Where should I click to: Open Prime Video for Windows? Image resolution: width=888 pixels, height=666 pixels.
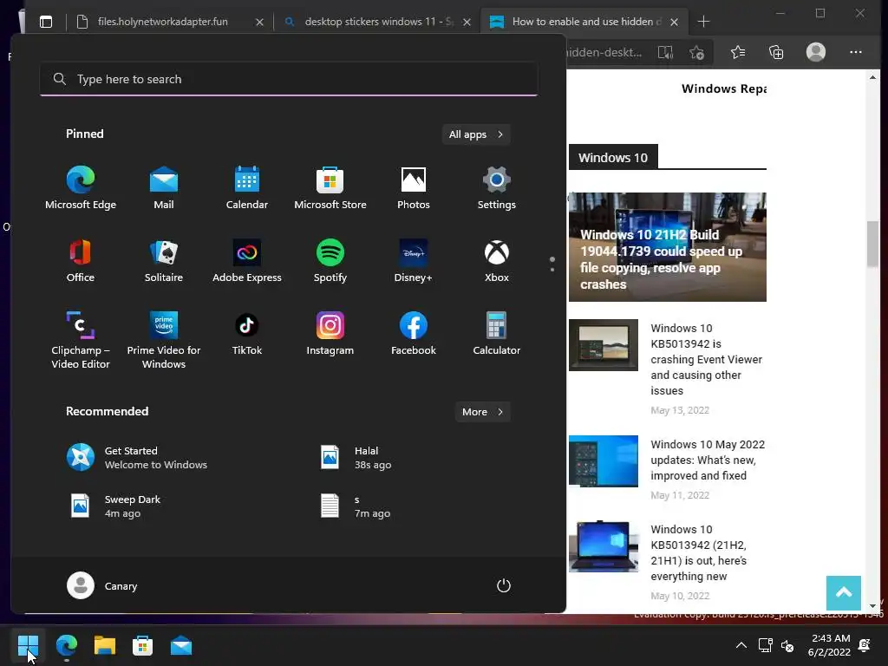click(x=164, y=340)
